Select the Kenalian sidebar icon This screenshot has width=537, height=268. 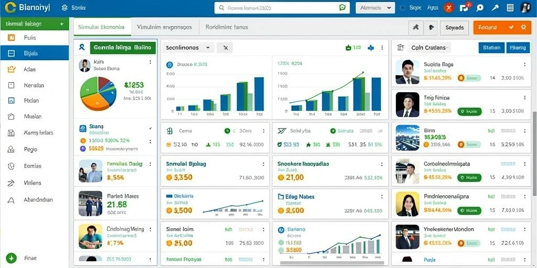12,85
